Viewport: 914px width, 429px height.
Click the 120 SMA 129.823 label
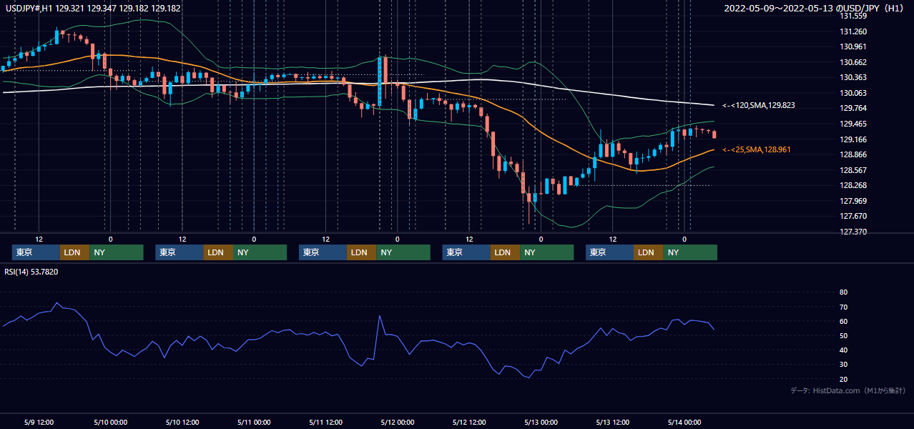click(759, 105)
